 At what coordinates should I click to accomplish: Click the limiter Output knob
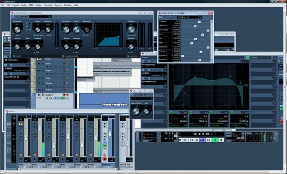pyautogui.click(x=131, y=30)
